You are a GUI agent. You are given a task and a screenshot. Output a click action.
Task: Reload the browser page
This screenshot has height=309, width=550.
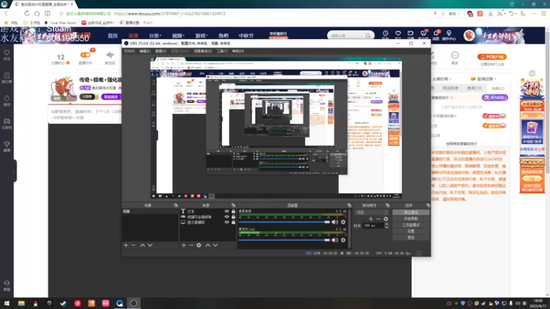27,13
